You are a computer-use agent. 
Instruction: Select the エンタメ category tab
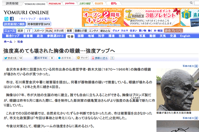(x=94, y=31)
